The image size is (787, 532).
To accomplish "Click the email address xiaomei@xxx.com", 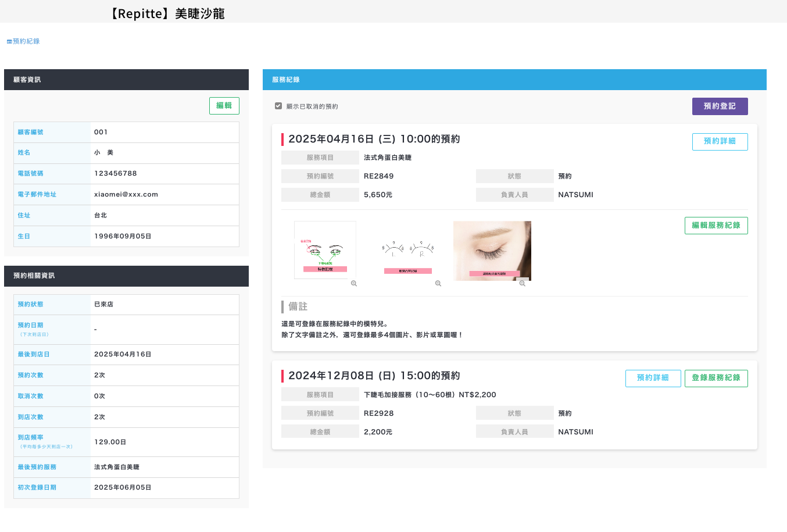I will tap(126, 195).
